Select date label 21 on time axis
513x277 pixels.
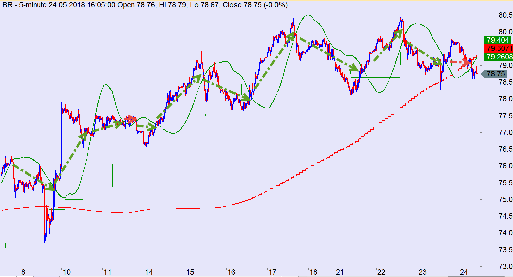pos(339,272)
